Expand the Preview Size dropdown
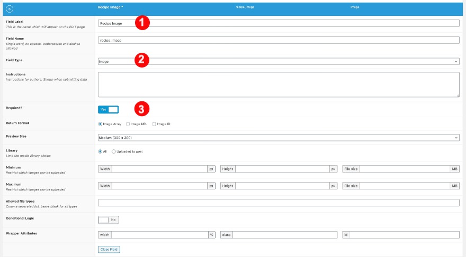The image size is (466, 257). [x=279, y=138]
